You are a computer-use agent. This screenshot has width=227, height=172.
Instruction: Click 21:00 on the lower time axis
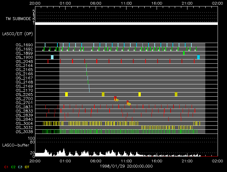coord(187,161)
